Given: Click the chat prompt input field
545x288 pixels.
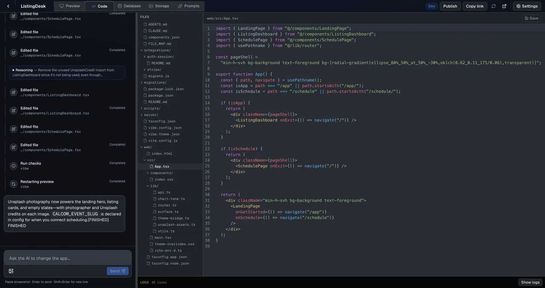Looking at the screenshot, I should click(x=68, y=258).
